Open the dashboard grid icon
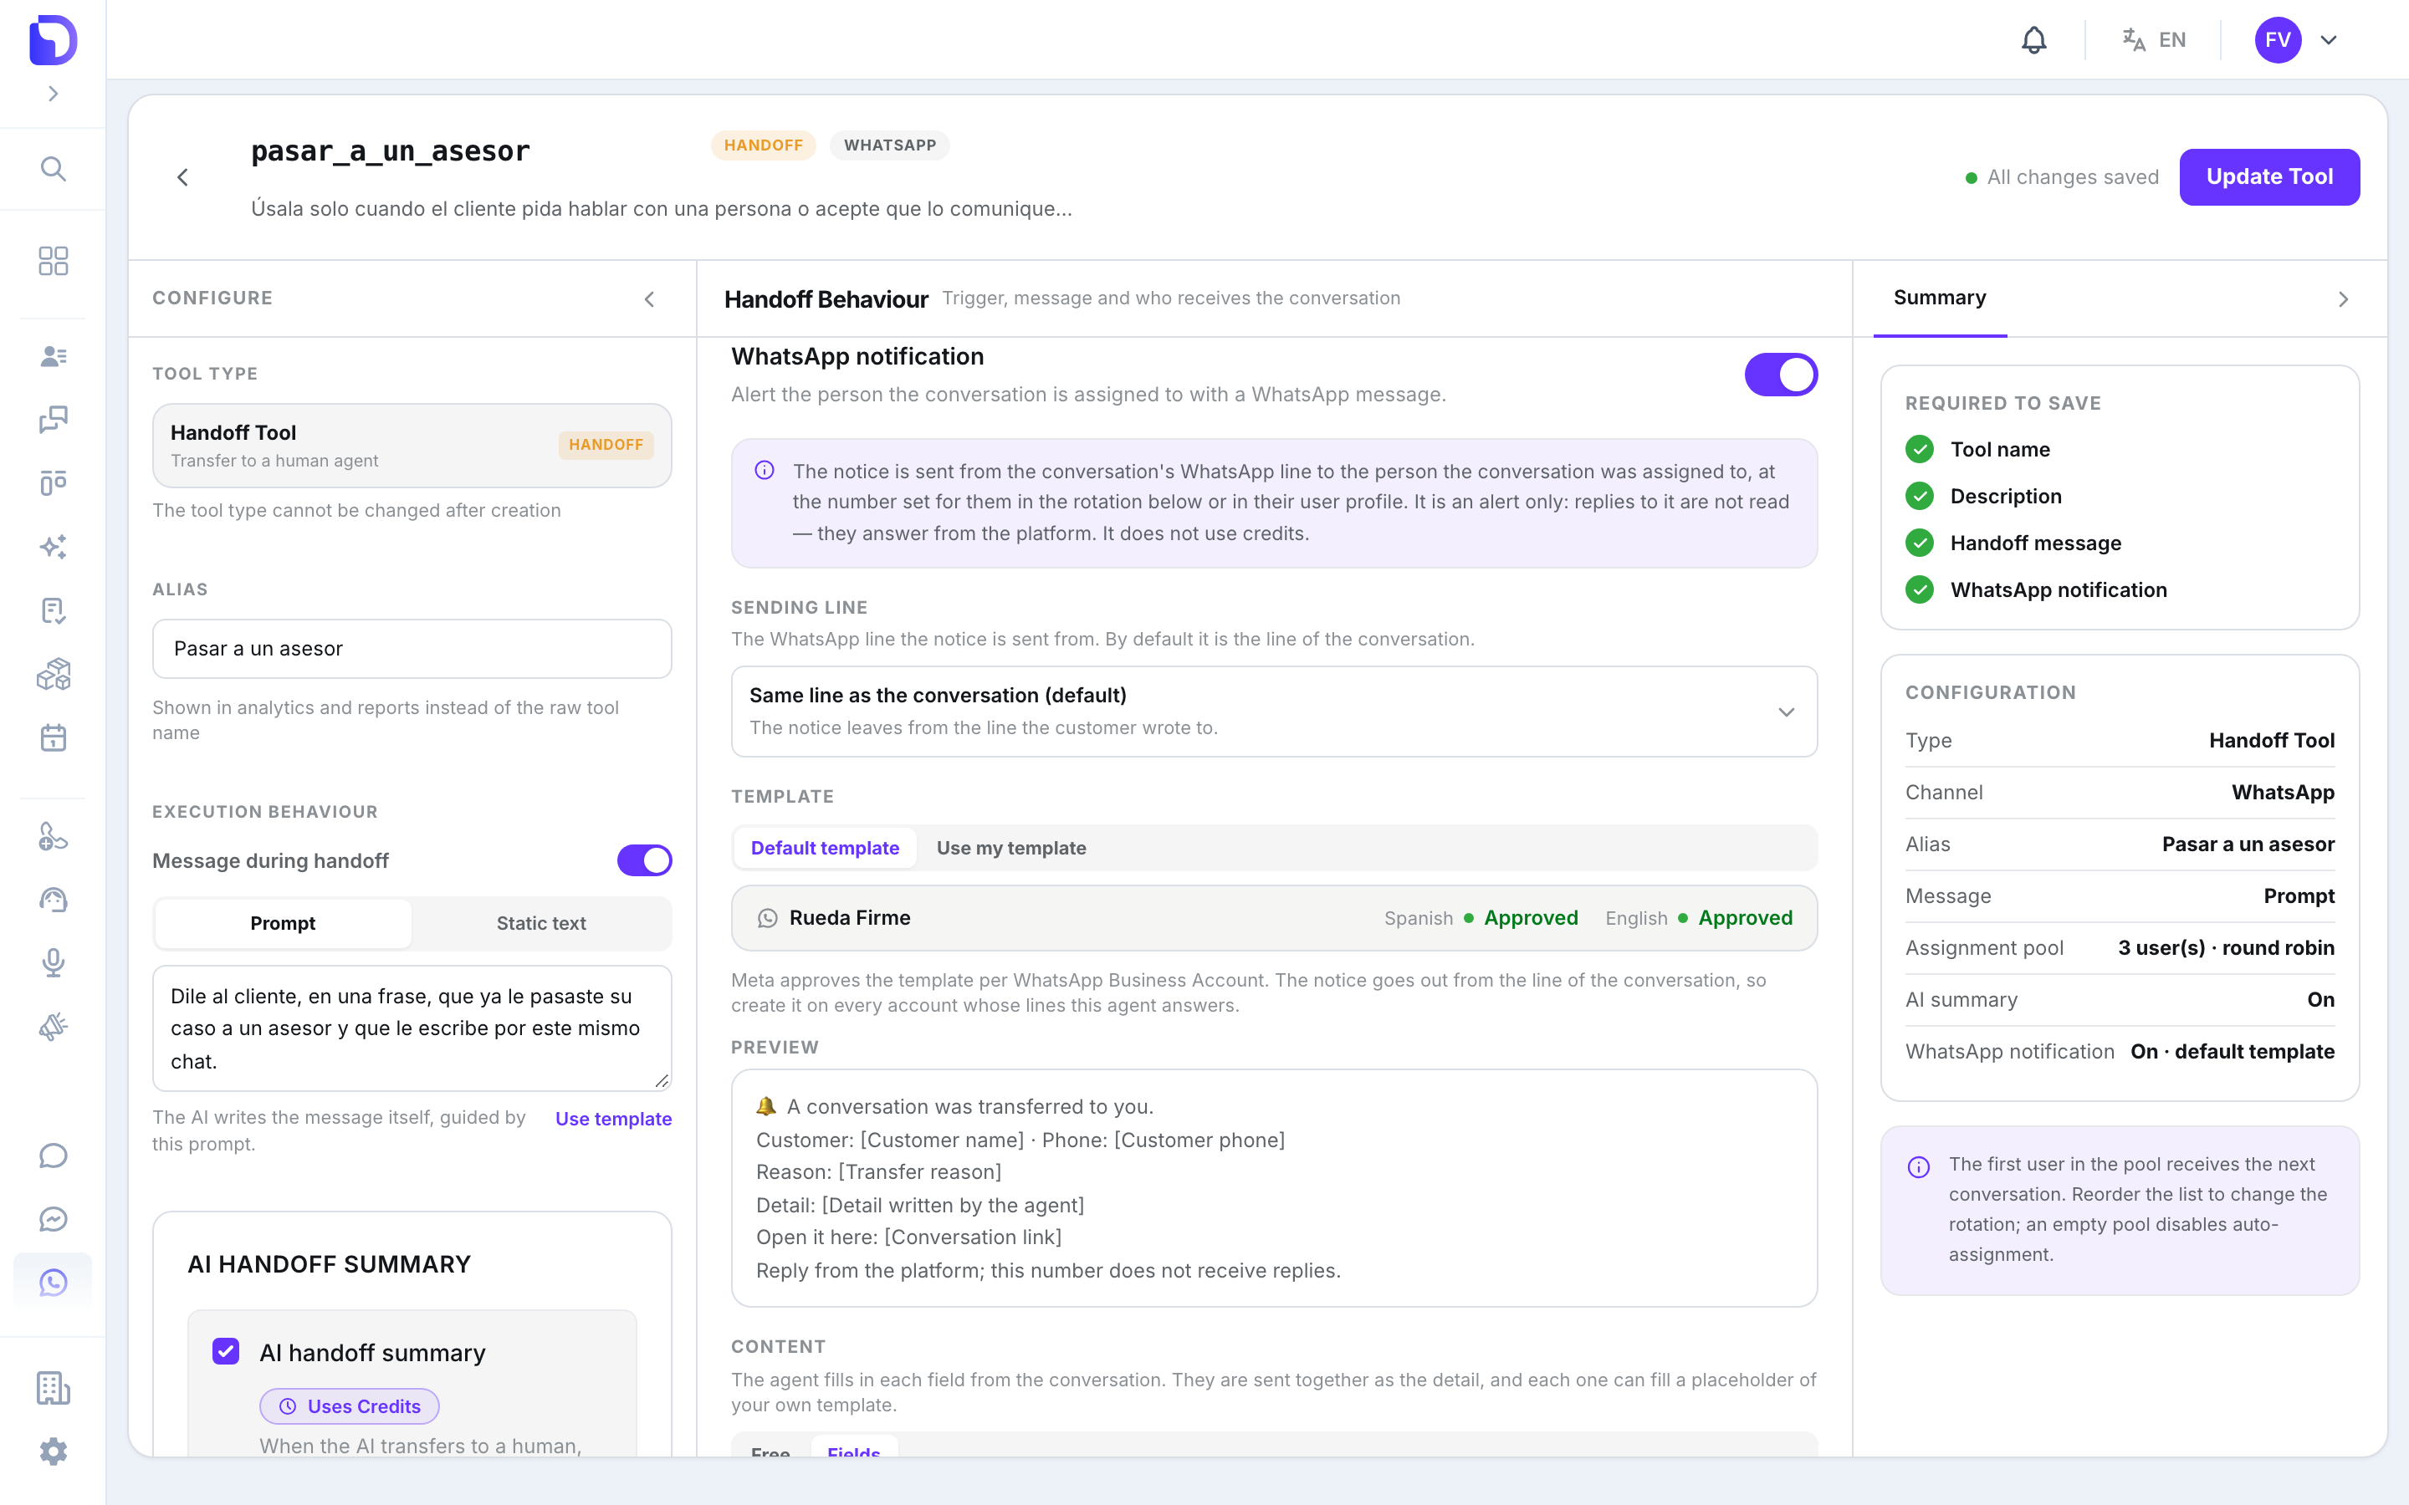2409x1505 pixels. (53, 261)
